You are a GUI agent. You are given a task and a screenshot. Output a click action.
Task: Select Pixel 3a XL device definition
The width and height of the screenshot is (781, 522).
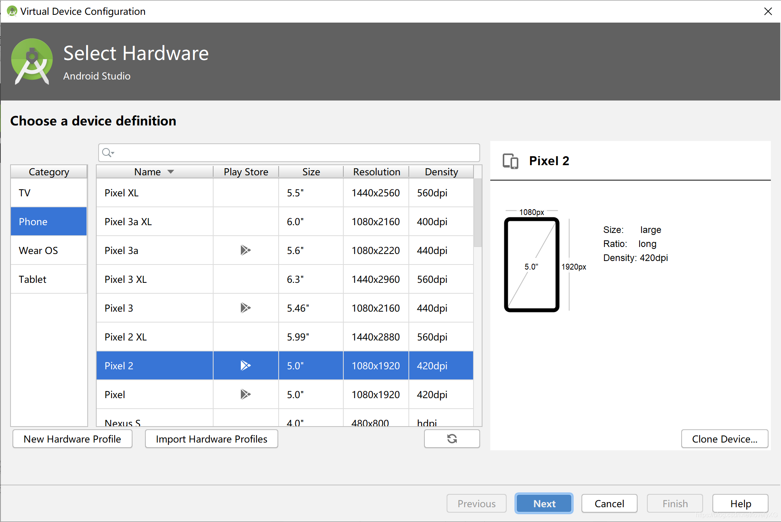286,221
